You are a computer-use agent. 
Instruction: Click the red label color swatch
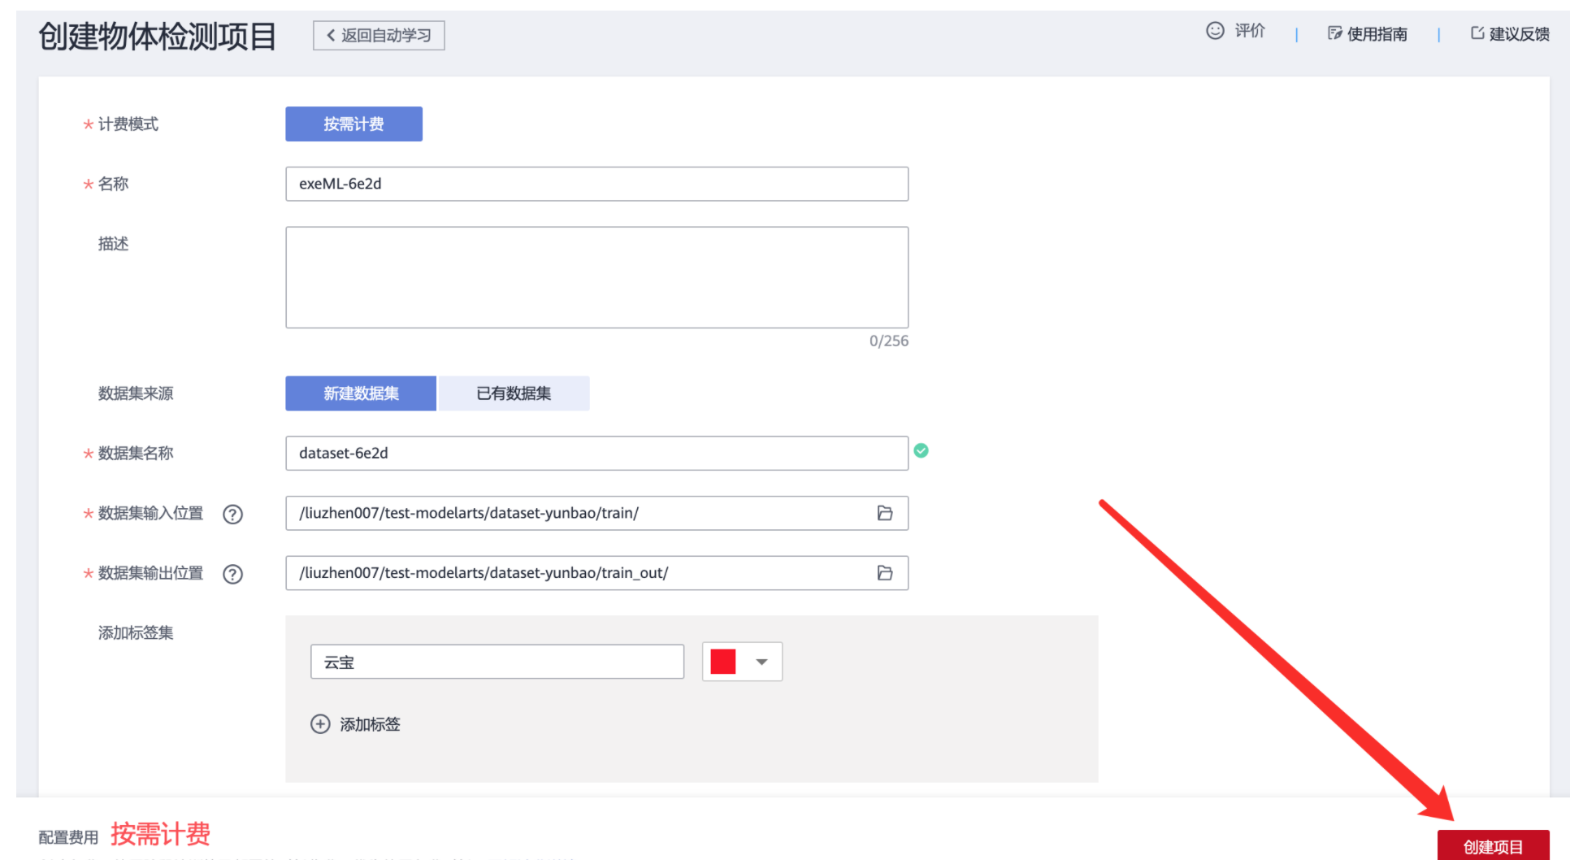coord(722,662)
